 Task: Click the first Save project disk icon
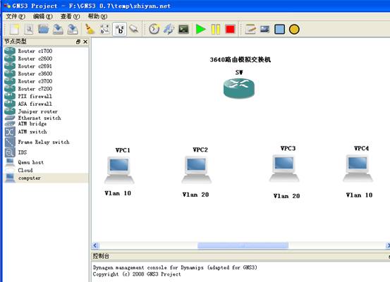click(58, 30)
